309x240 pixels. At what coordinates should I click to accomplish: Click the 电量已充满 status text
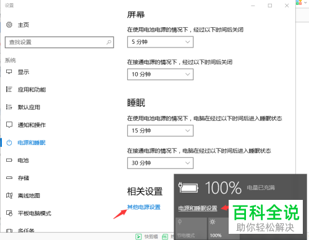pos(261,188)
